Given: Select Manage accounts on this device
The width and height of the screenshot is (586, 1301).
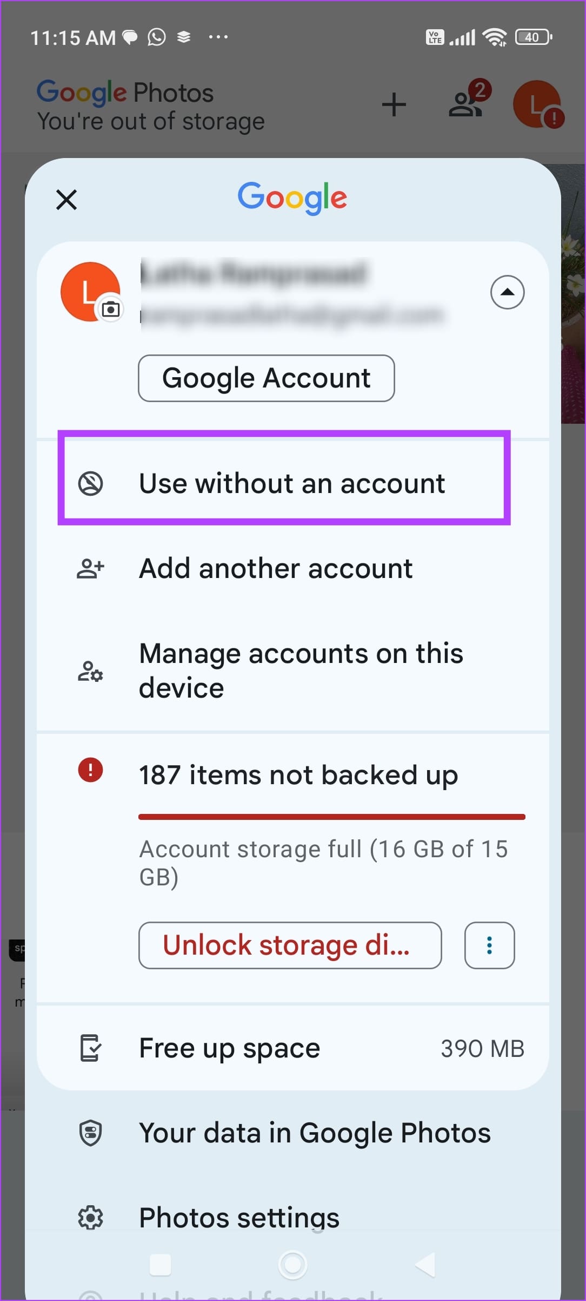Looking at the screenshot, I should pyautogui.click(x=301, y=670).
